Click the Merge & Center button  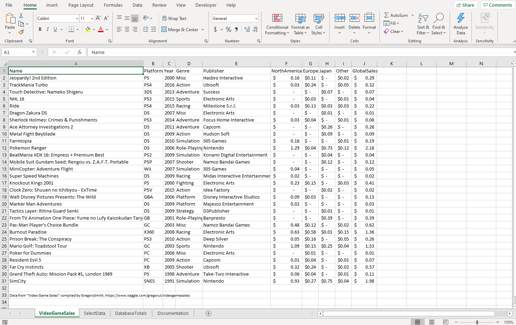pyautogui.click(x=180, y=30)
